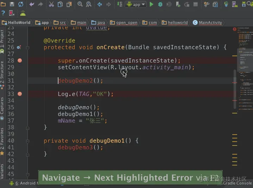Click the Copy icon

60,4
